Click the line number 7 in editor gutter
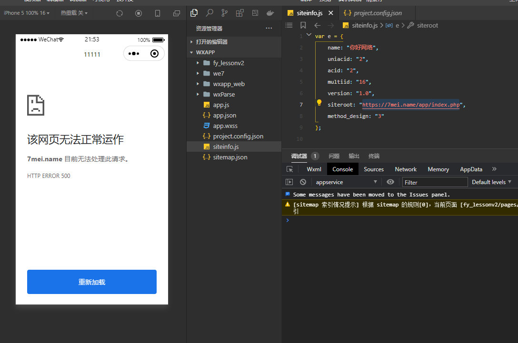The height and width of the screenshot is (343, 518). point(301,105)
